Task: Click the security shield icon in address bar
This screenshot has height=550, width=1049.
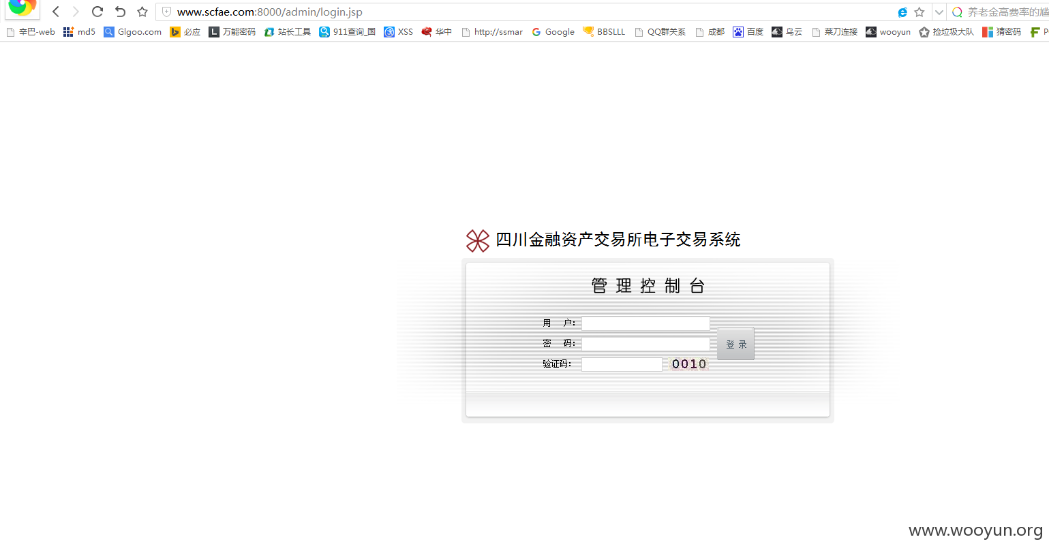Action: point(166,12)
